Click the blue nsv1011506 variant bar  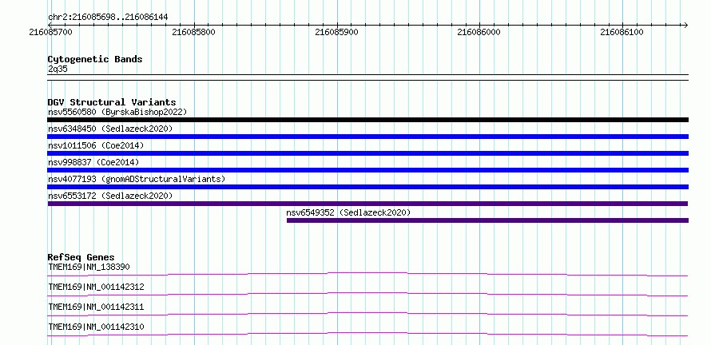tap(367, 153)
